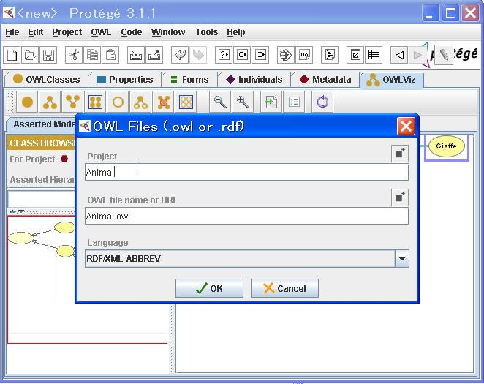Click OWLViz hide all classes icon
The height and width of the screenshot is (384, 484).
[186, 102]
